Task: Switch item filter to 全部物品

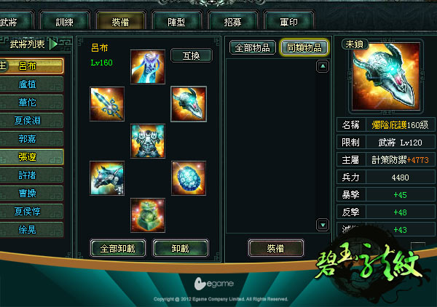Action: [x=253, y=47]
